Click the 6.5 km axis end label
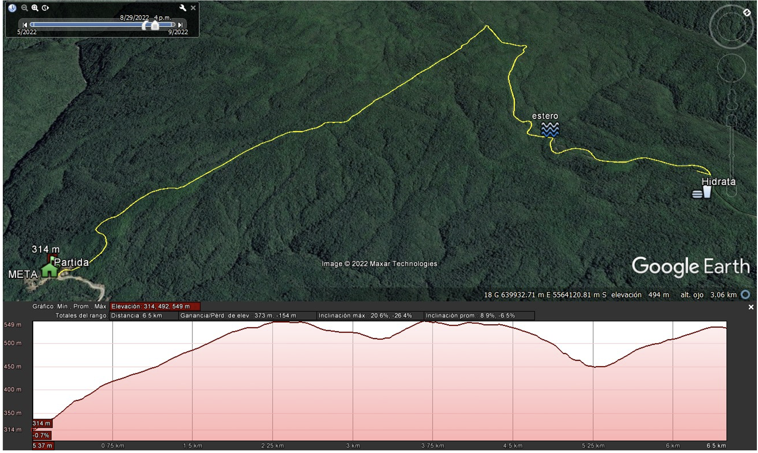Screen dimensions: 758x453 (716, 446)
